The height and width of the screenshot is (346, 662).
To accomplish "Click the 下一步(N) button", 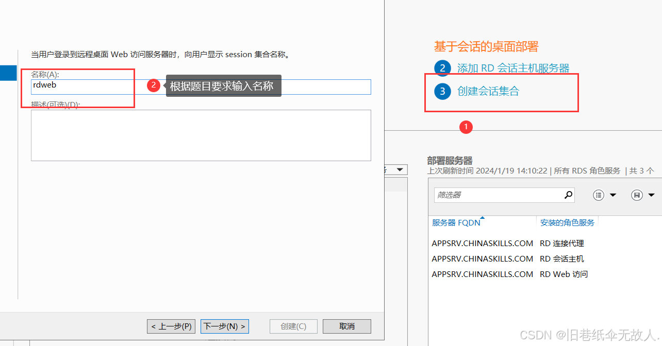I will click(224, 326).
